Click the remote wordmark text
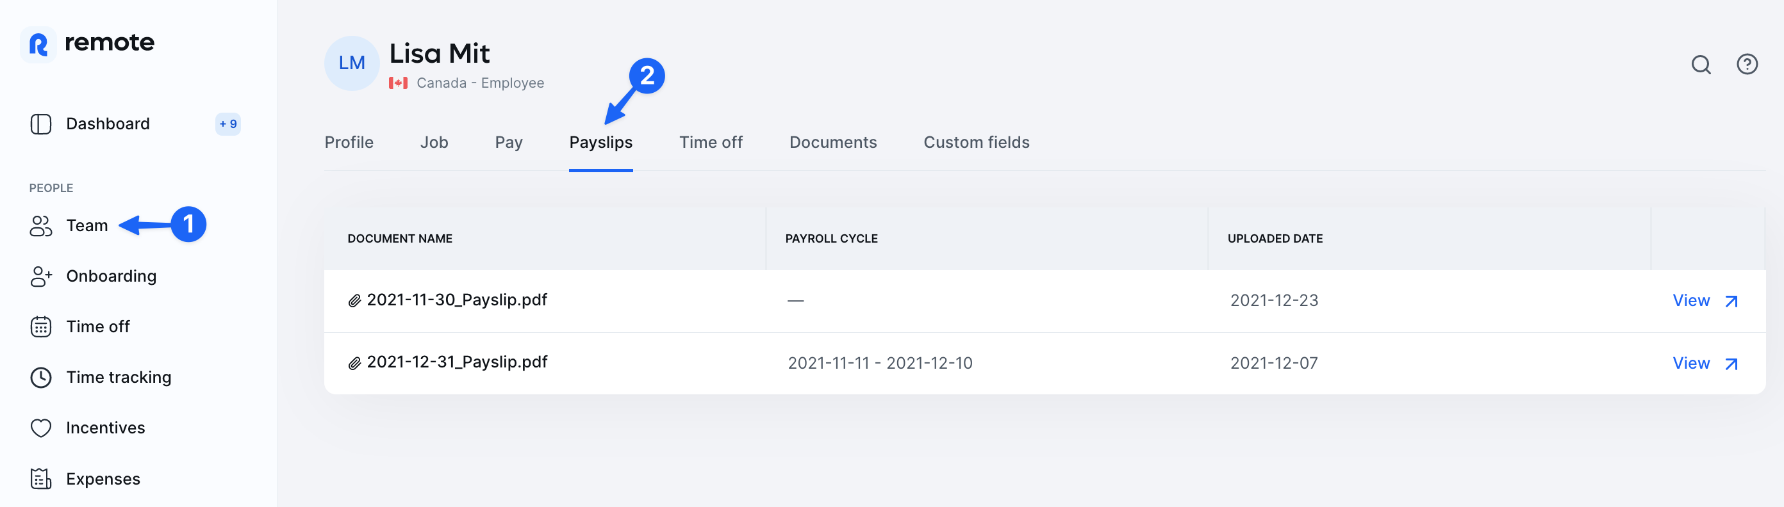Viewport: 1784px width, 507px height. (110, 43)
